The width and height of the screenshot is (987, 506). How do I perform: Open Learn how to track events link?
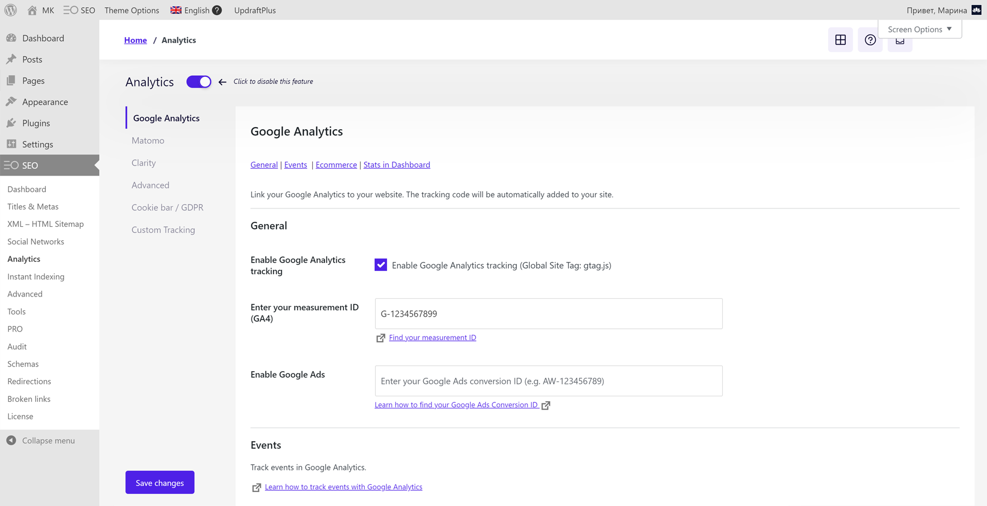click(x=343, y=486)
